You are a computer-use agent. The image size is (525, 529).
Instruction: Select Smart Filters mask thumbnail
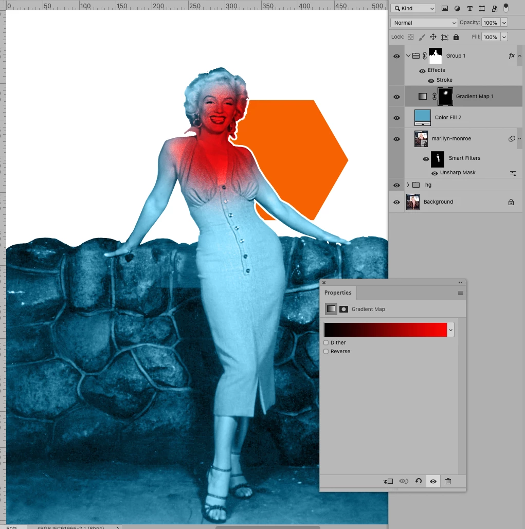438,159
